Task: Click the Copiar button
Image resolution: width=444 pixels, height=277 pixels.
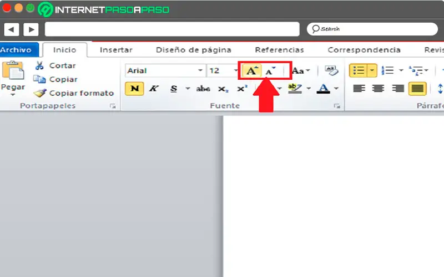Action: click(x=56, y=79)
